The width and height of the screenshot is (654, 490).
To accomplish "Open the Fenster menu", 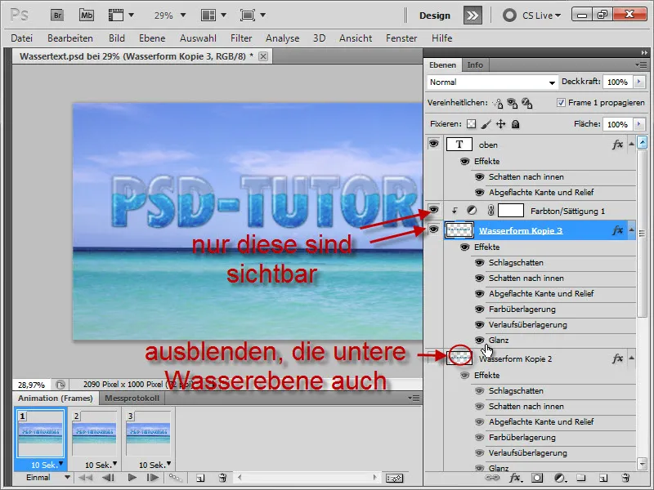I will 401,38.
